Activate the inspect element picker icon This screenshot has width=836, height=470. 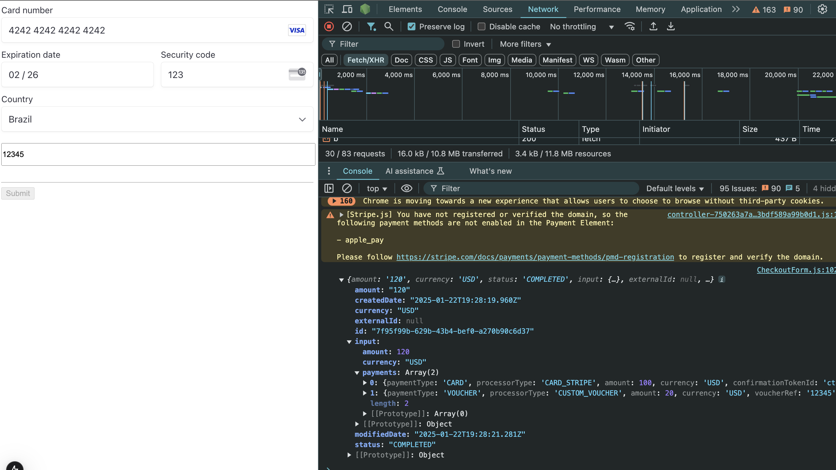tap(329, 9)
